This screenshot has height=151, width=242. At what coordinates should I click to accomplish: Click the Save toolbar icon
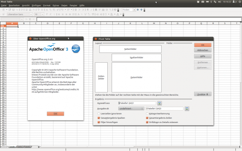click(13, 10)
